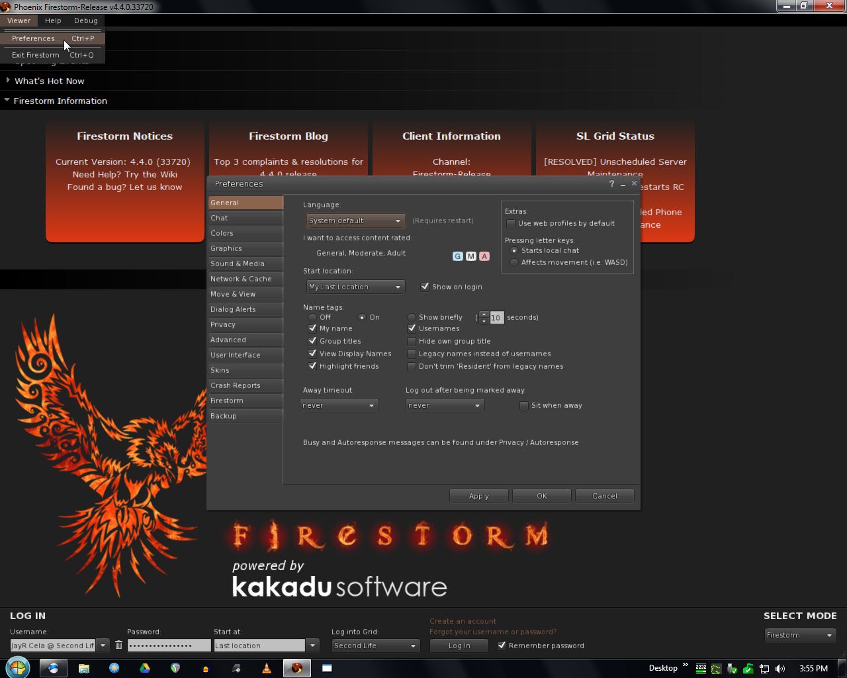
Task: Open Forgot your username or password link
Action: point(493,632)
